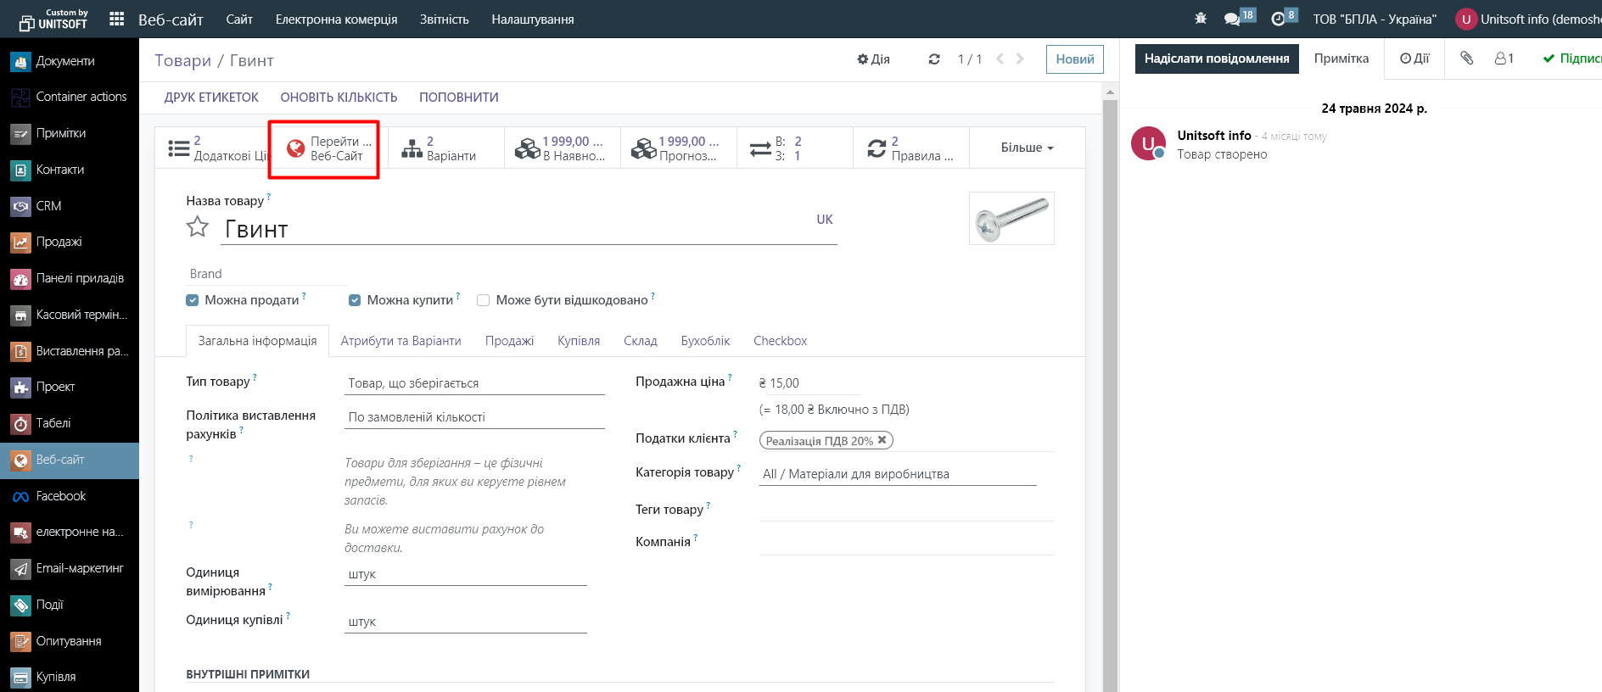Open the conversations chat icon
The height and width of the screenshot is (692, 1602).
1232,19
